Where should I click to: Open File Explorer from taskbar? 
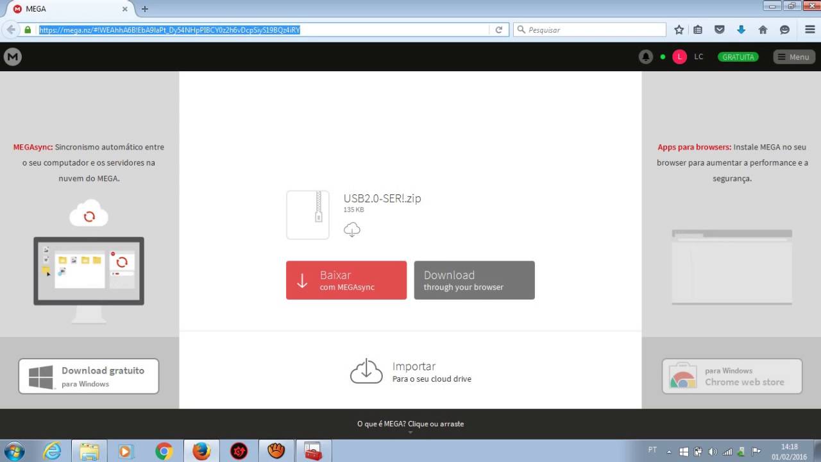pos(89,451)
